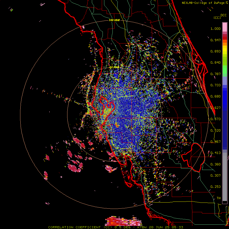Click the TH threshold label on legend
The width and height of the screenshot is (229, 229).
pos(219,198)
